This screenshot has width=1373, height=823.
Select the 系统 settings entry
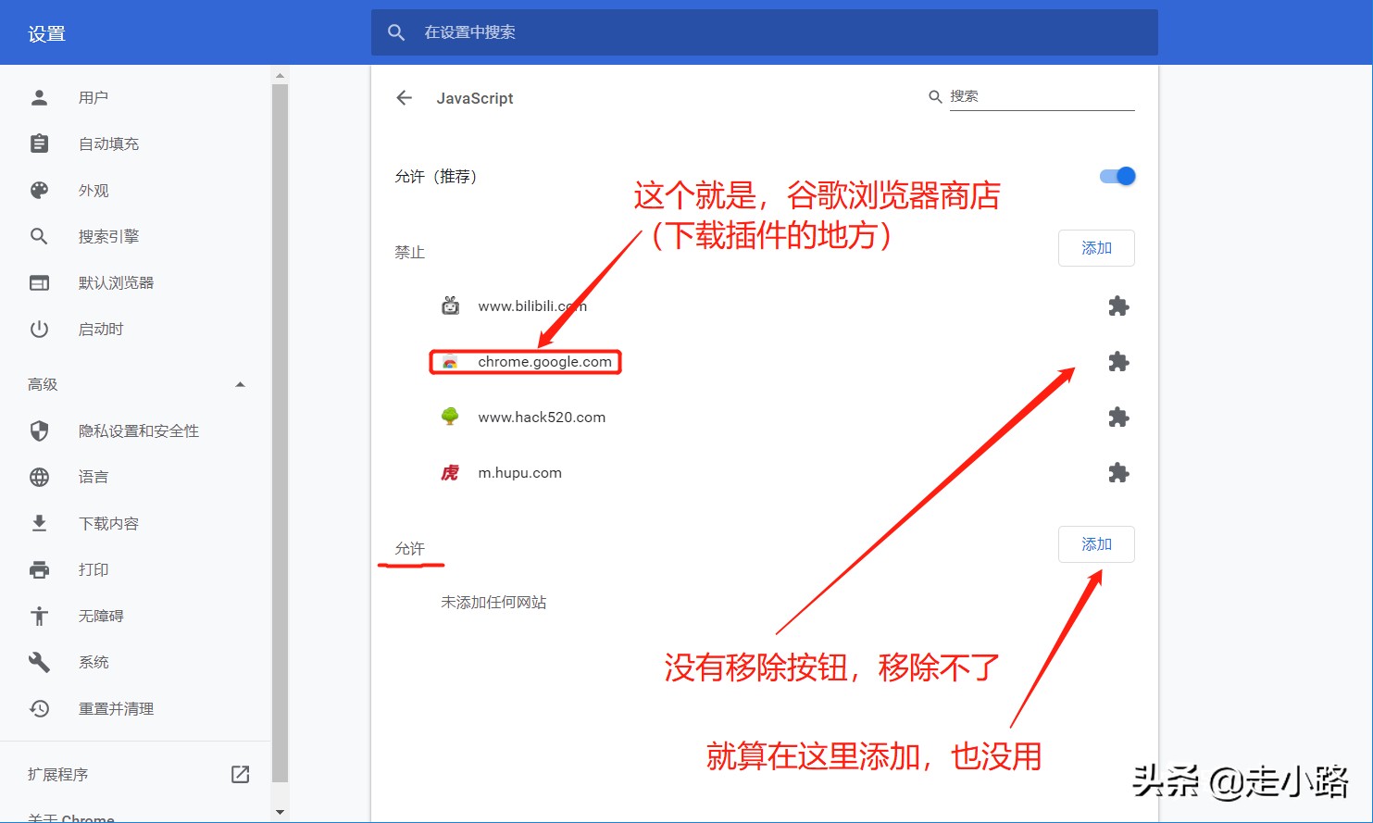[93, 662]
